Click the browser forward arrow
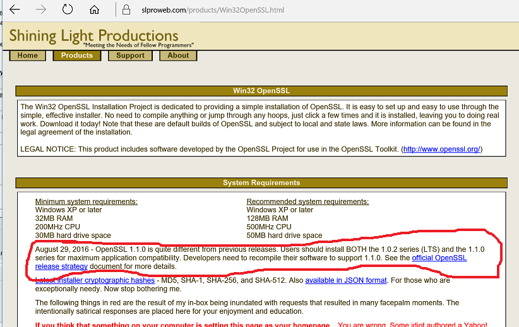Image resolution: width=519 pixels, height=327 pixels. coord(40,10)
